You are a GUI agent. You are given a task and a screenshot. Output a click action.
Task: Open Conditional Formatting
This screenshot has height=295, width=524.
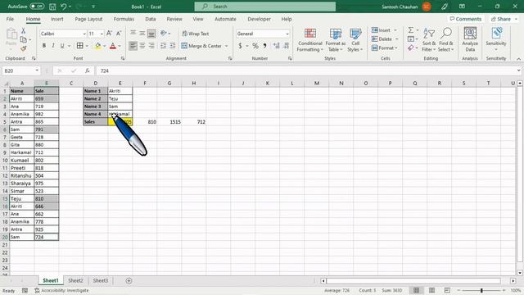[310, 40]
